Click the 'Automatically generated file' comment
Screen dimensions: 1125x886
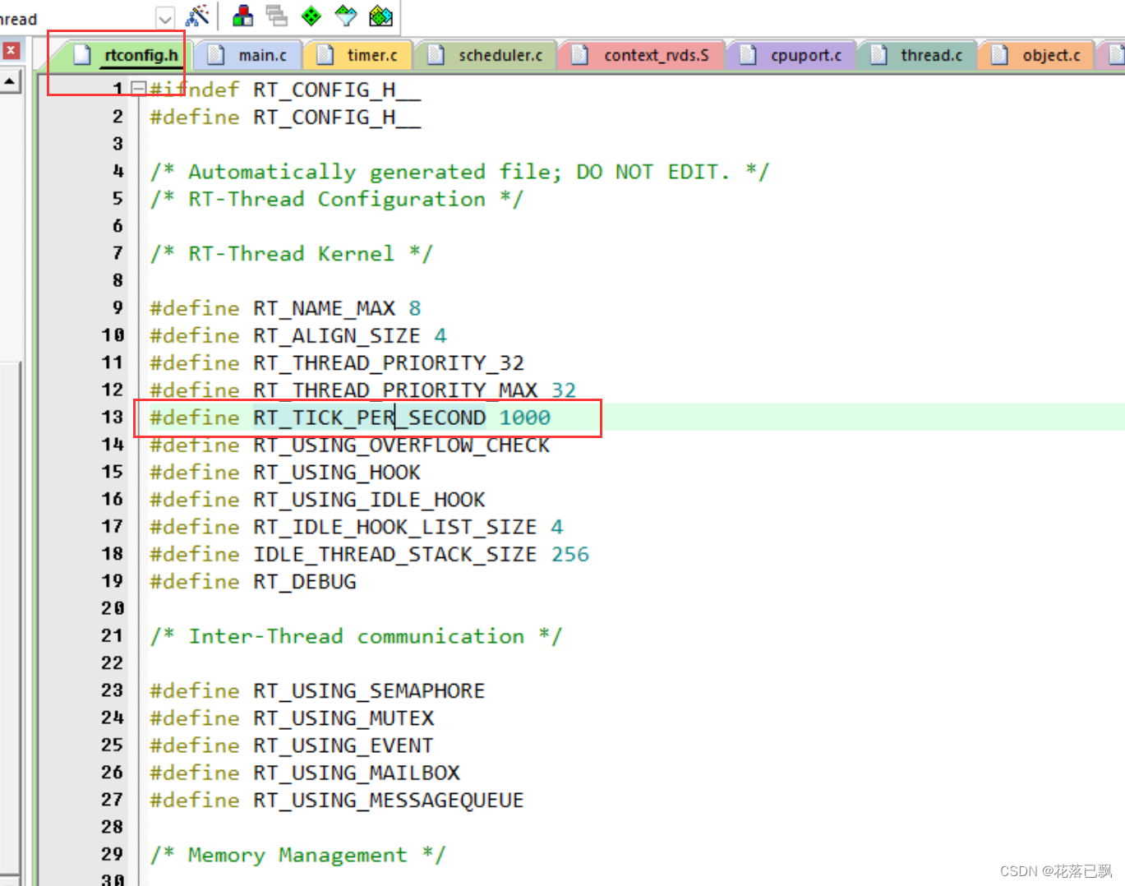tap(459, 171)
